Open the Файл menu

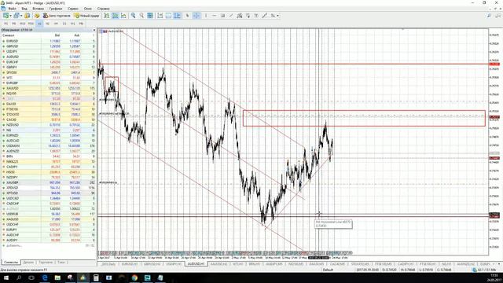click(13, 9)
